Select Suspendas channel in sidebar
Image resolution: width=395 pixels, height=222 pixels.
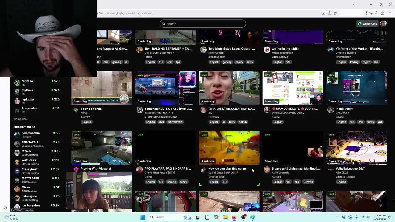point(37,110)
